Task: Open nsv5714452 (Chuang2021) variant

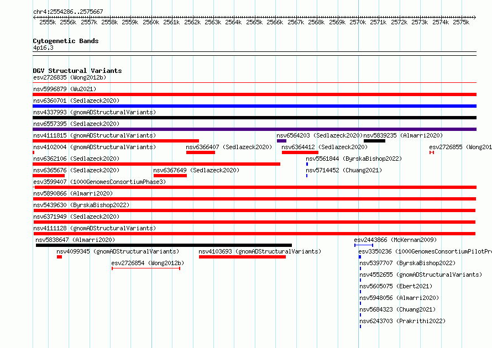Action: click(x=344, y=170)
